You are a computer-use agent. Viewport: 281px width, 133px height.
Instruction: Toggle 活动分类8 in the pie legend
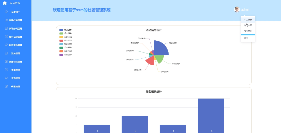coord(66,55)
